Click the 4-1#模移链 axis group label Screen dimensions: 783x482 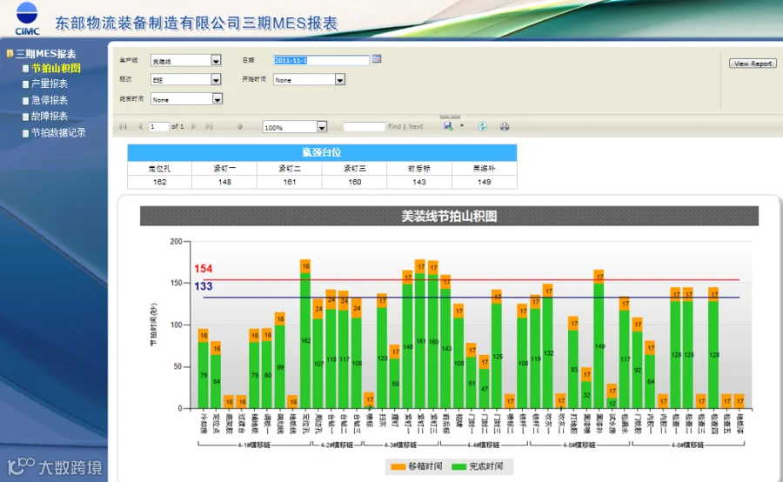(254, 445)
